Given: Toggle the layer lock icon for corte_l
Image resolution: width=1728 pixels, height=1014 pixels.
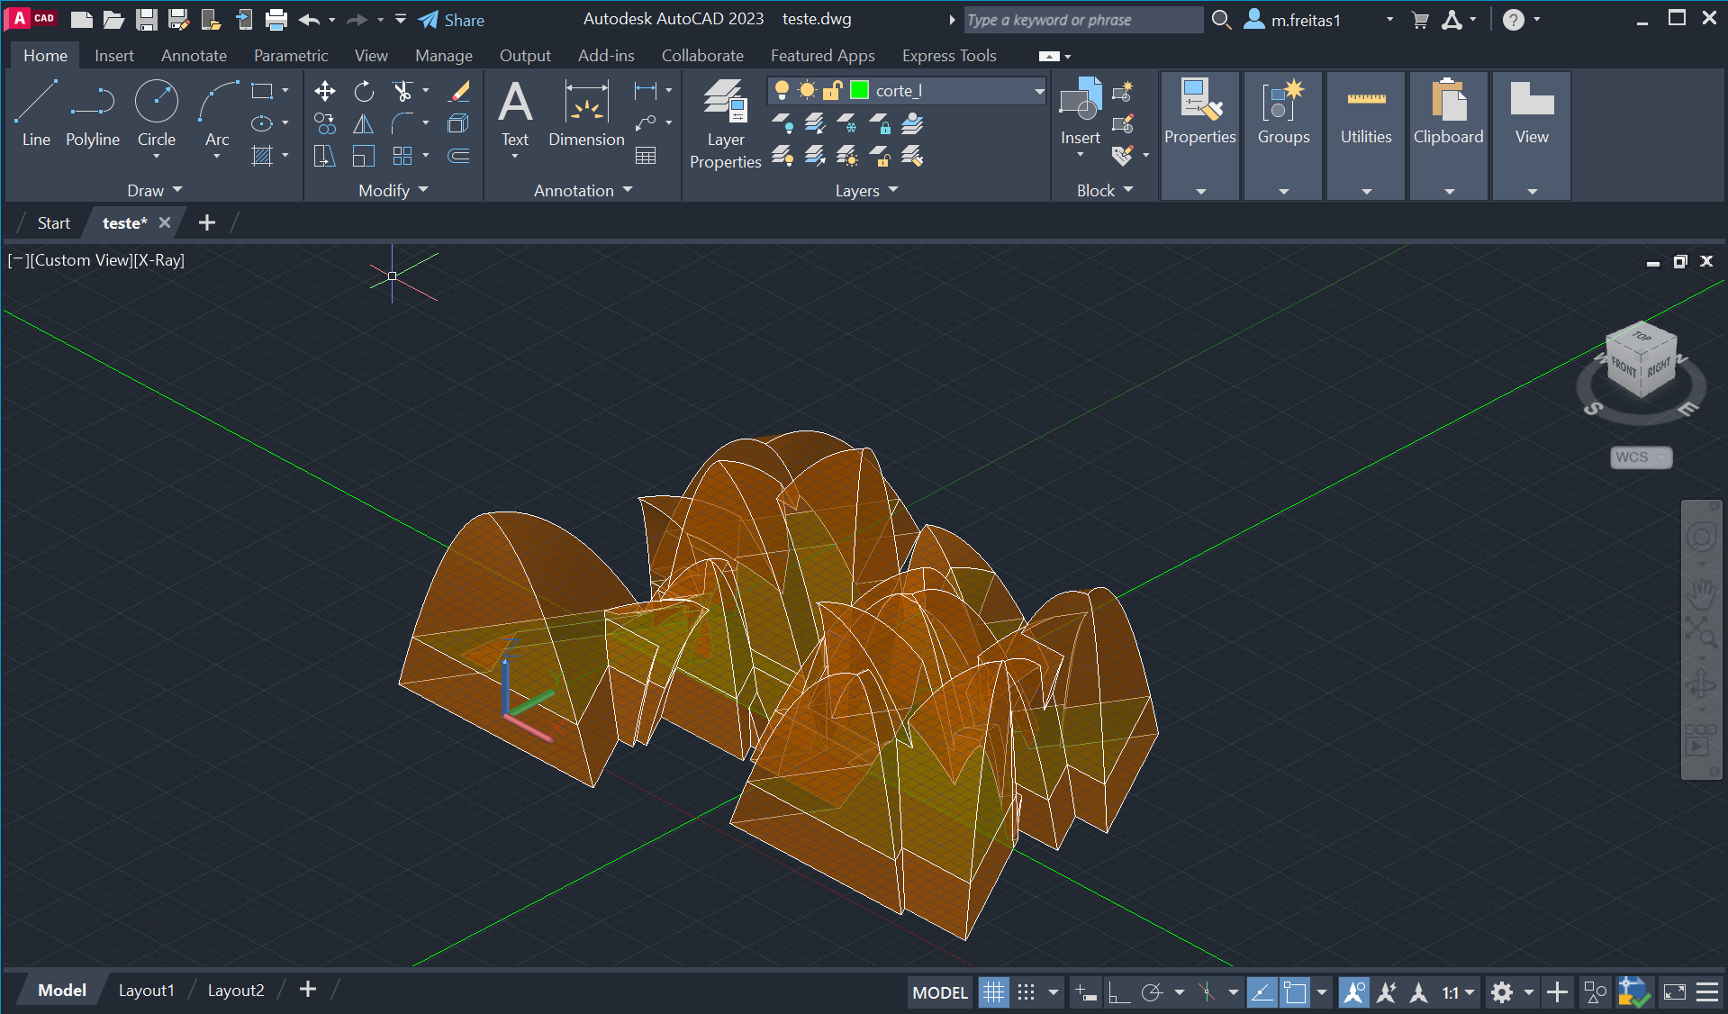Looking at the screenshot, I should coord(832,90).
